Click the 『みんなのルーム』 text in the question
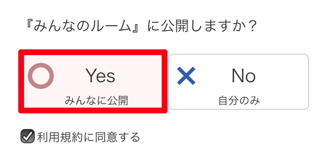Image resolution: width=334 pixels, height=161 pixels. pos(83,26)
